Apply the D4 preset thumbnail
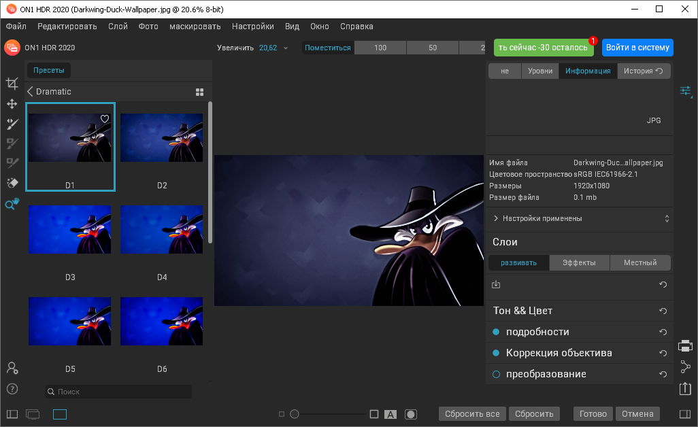The height and width of the screenshot is (427, 698). tap(162, 230)
